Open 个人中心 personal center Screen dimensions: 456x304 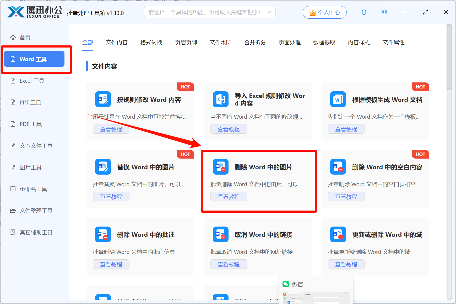(x=324, y=12)
